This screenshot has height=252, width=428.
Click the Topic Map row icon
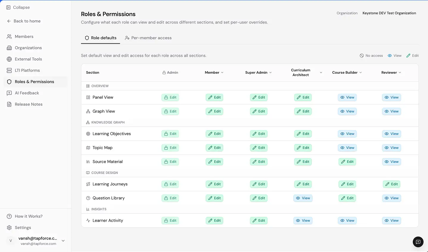(88, 148)
